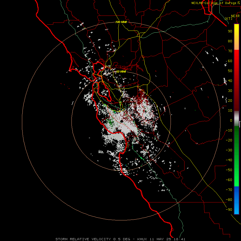The height and width of the screenshot is (241, 241).
Task: Click the 11 MAY 25 date text
Action: (x=160, y=239)
